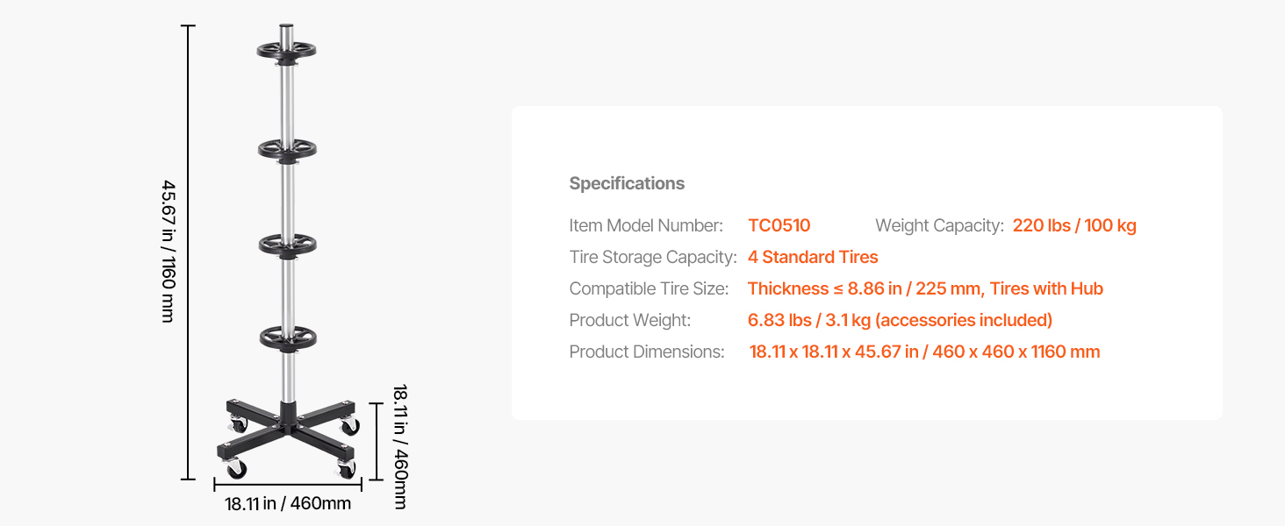Viewport: 1285px width, 526px height.
Task: Select the 4 Standard Tires text
Action: coord(813,257)
